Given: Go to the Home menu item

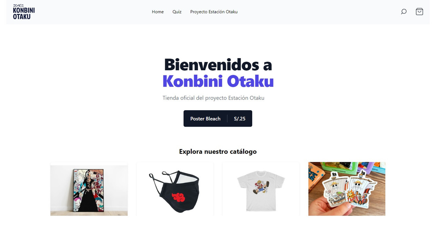Looking at the screenshot, I should (x=158, y=12).
